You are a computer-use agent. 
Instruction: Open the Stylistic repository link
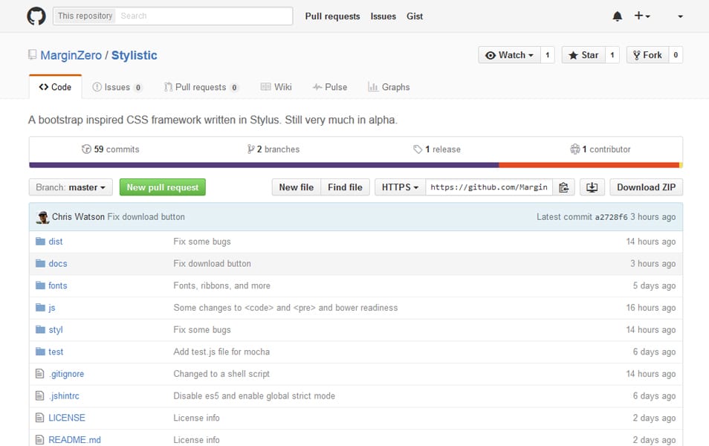coord(135,55)
